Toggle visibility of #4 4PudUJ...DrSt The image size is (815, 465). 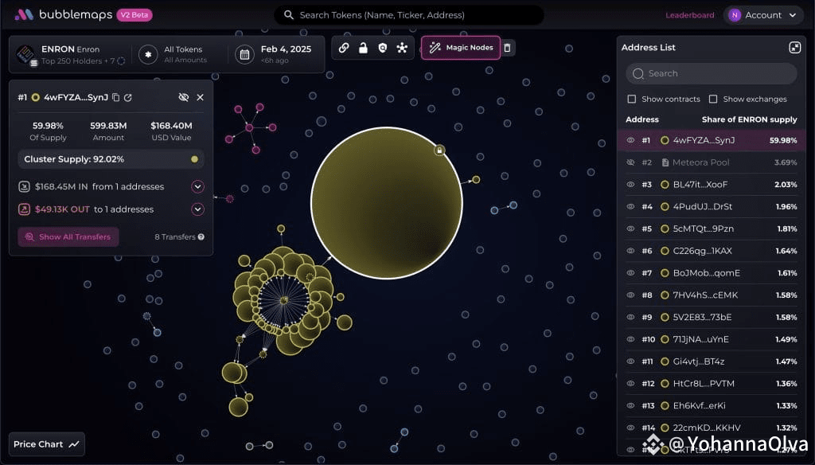click(630, 206)
